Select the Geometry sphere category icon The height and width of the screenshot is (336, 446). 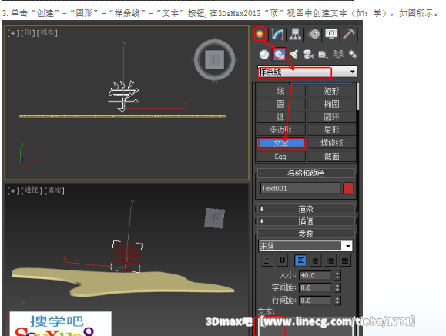pos(264,55)
